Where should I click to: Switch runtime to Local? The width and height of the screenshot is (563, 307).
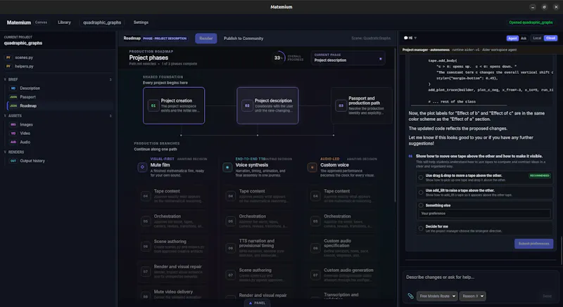537,38
